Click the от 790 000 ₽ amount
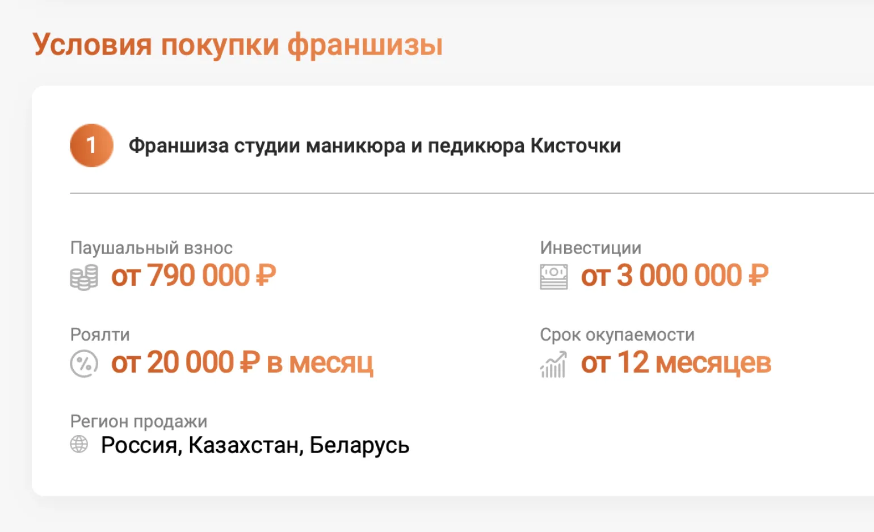This screenshot has height=532, width=874. click(x=194, y=276)
